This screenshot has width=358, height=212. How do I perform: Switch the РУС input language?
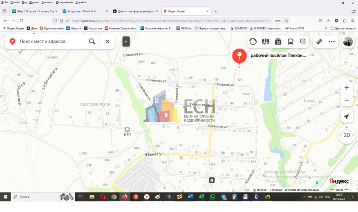[x=327, y=197]
